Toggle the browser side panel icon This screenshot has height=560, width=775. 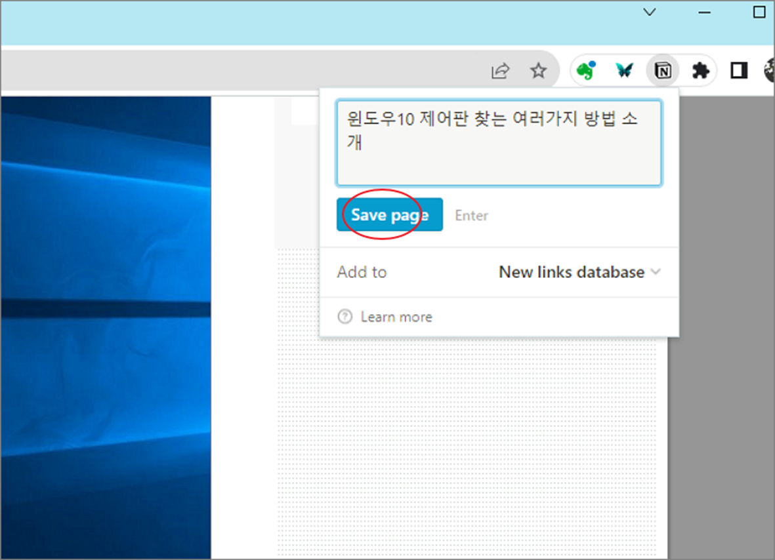pos(739,71)
